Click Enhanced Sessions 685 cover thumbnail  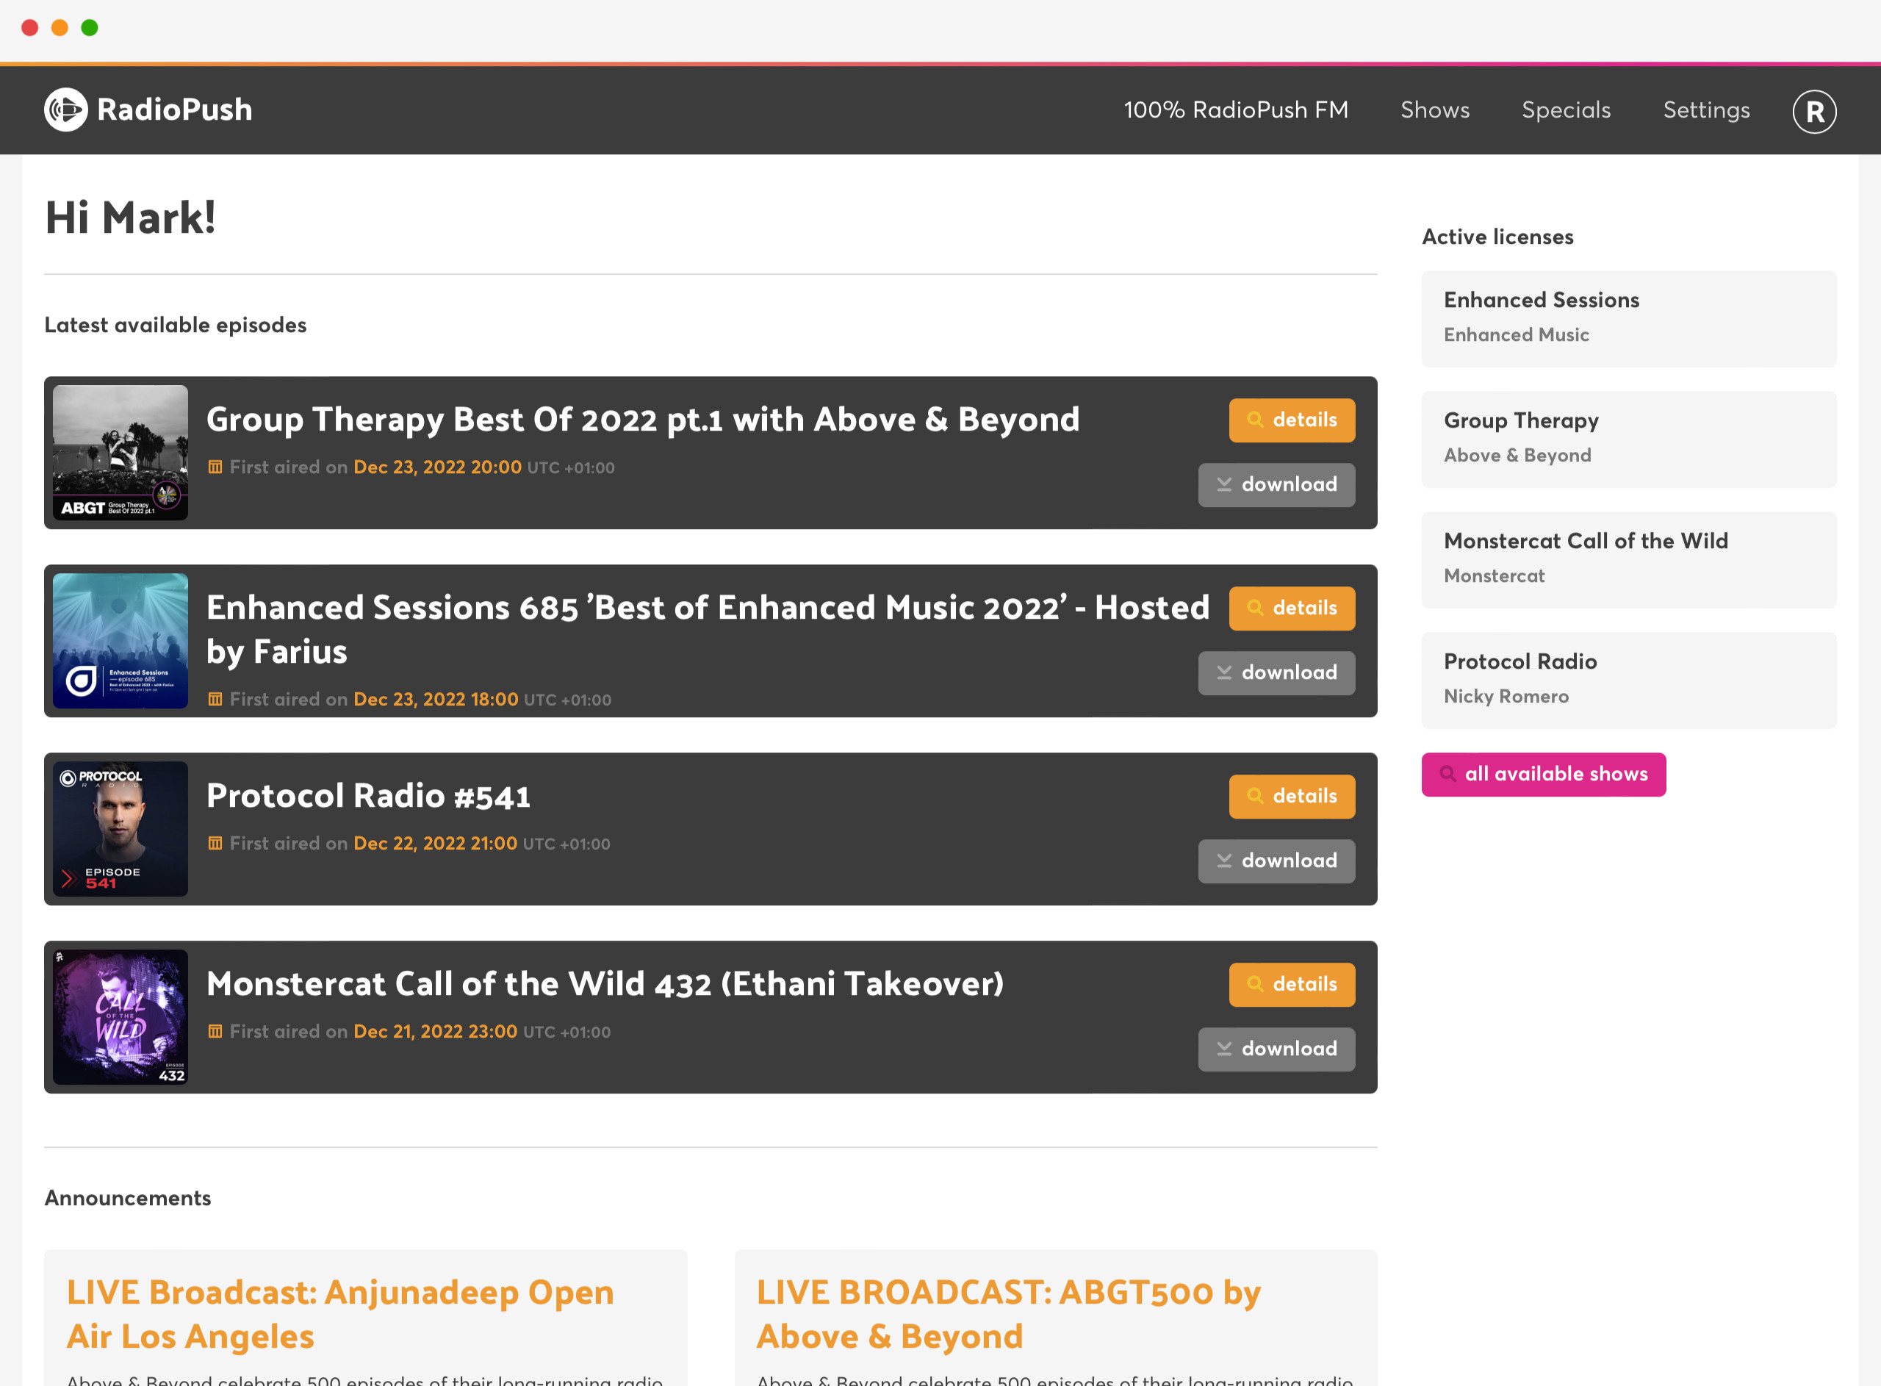120,640
